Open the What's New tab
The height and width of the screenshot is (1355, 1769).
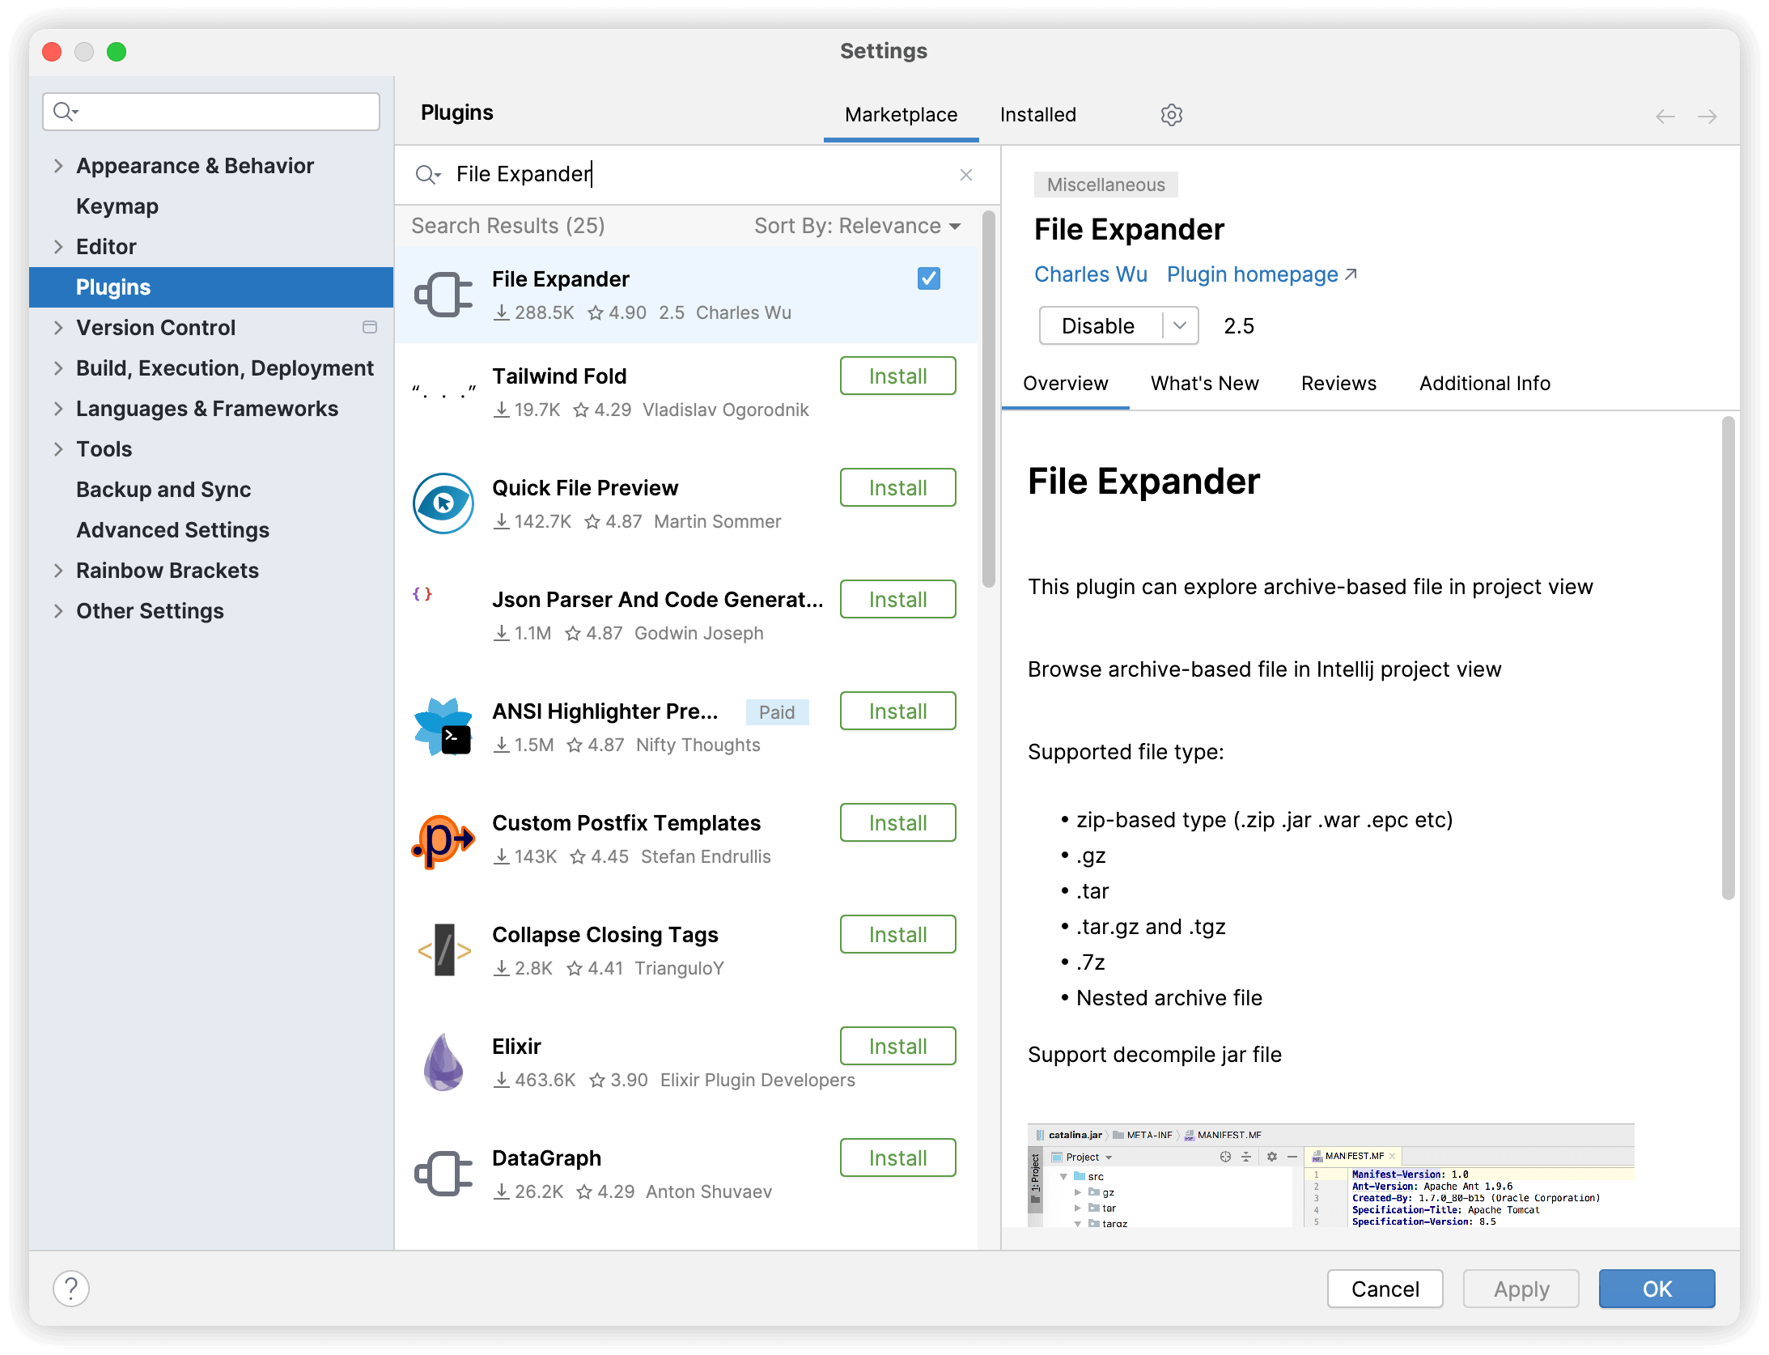pyautogui.click(x=1204, y=383)
